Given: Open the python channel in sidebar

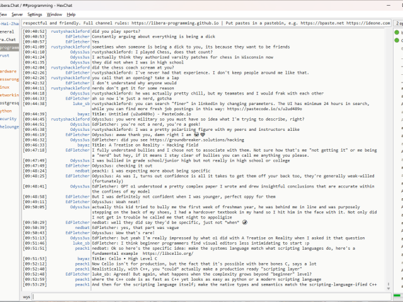Looking at the screenshot, I should tap(6, 111).
